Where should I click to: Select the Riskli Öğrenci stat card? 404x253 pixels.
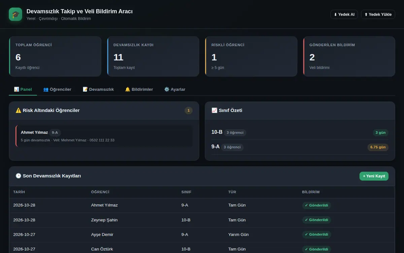click(251, 56)
